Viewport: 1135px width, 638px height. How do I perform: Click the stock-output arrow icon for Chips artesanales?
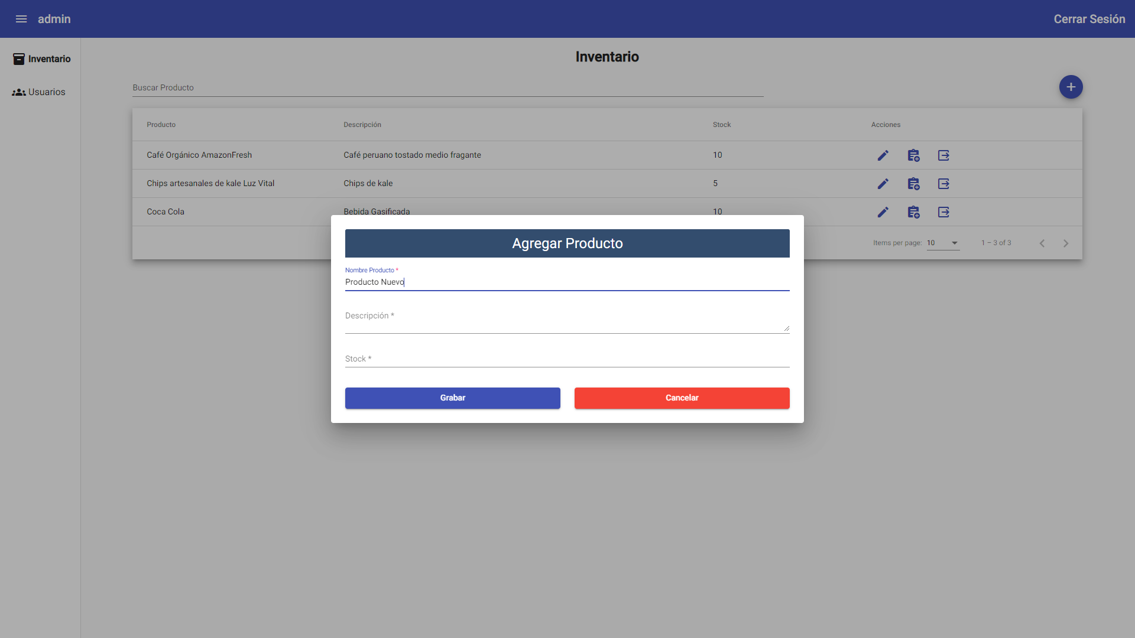[943, 183]
